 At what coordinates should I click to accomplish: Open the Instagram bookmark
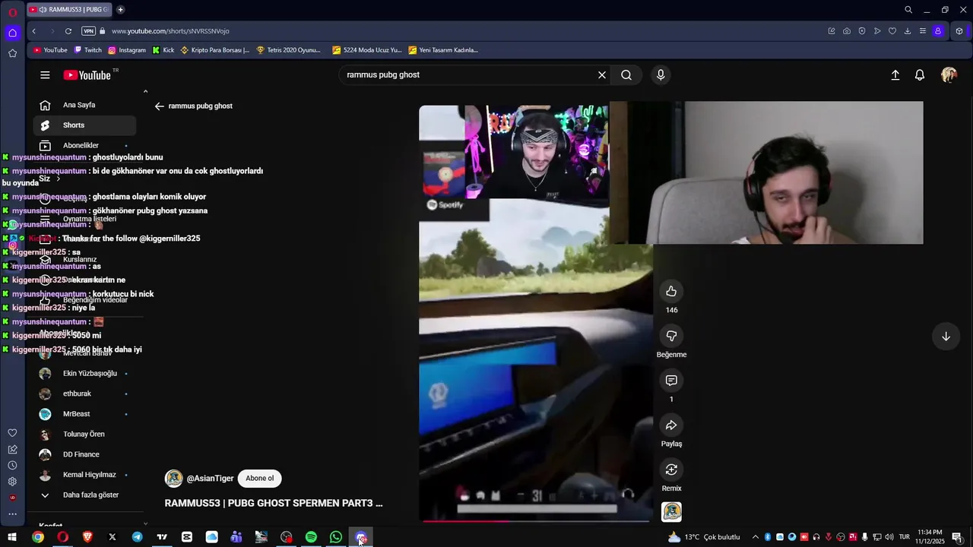click(x=127, y=50)
